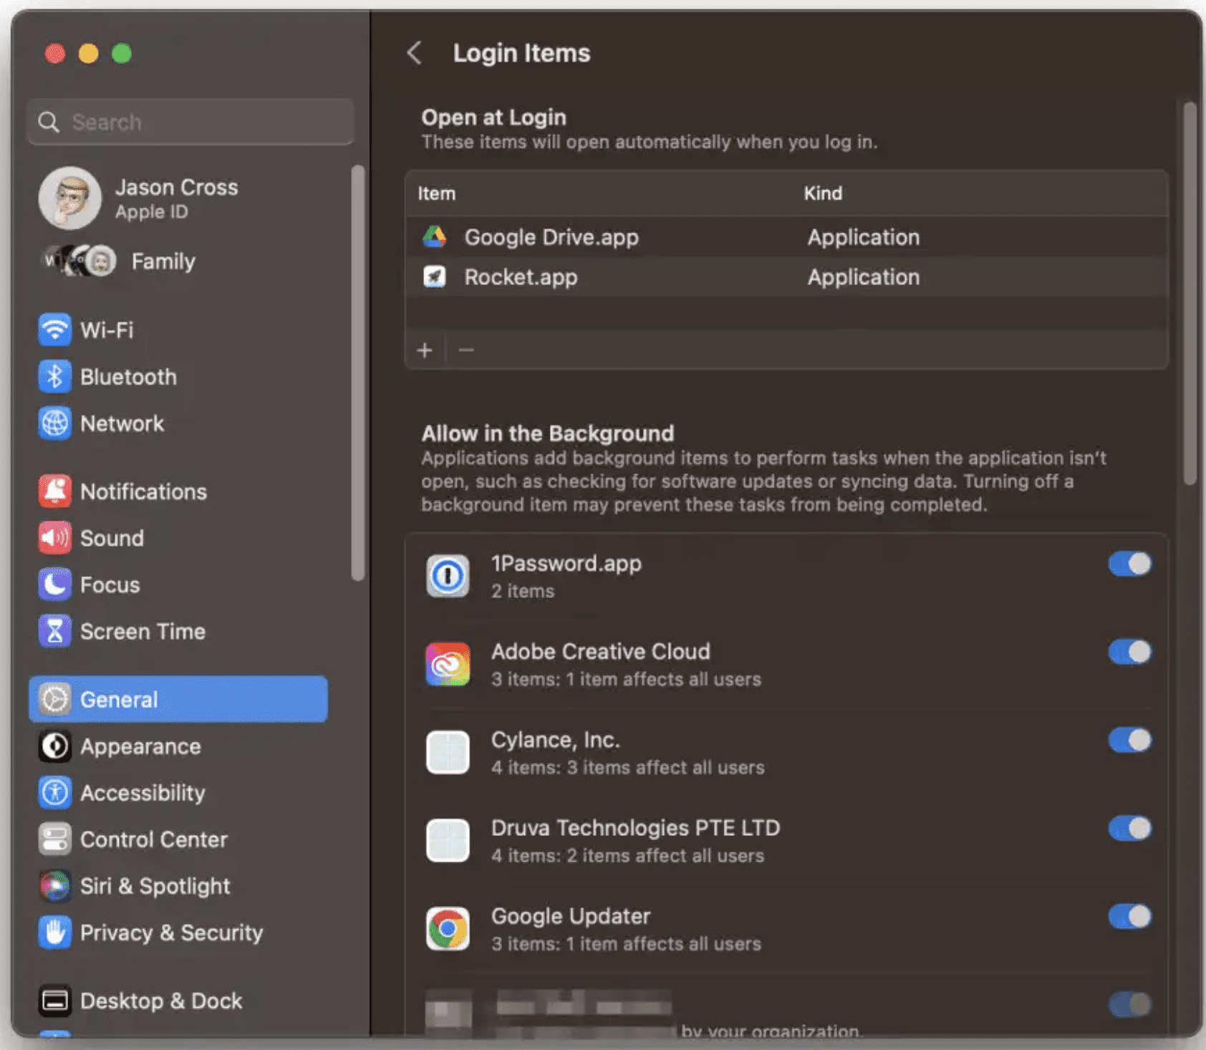Screen dimensions: 1206x1050
Task: Click the Rocket app icon
Action: point(434,276)
